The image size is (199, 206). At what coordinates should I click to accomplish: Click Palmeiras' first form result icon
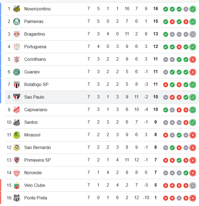(x=166, y=22)
